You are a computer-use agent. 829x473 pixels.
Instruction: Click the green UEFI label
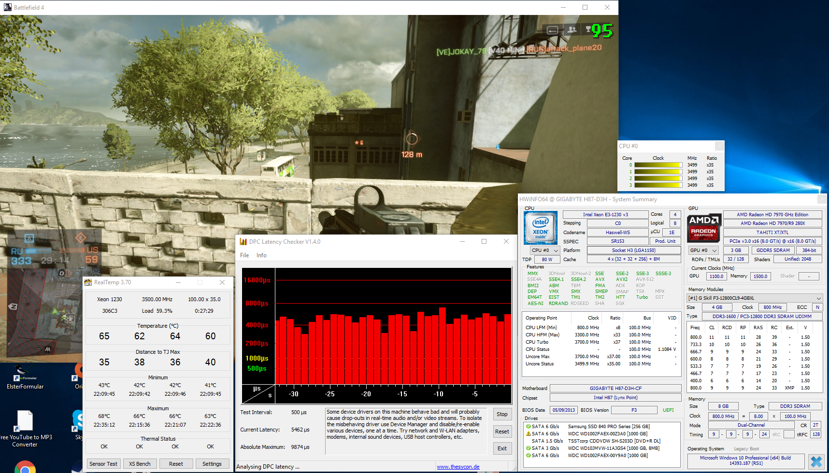tap(668, 410)
